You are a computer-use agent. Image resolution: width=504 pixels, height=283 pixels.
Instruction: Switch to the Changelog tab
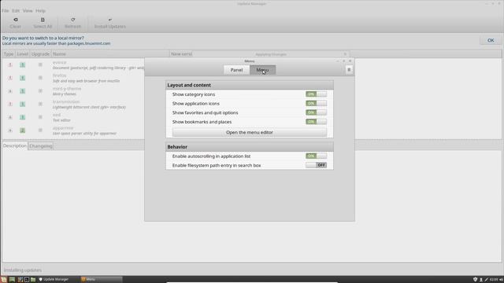41,146
